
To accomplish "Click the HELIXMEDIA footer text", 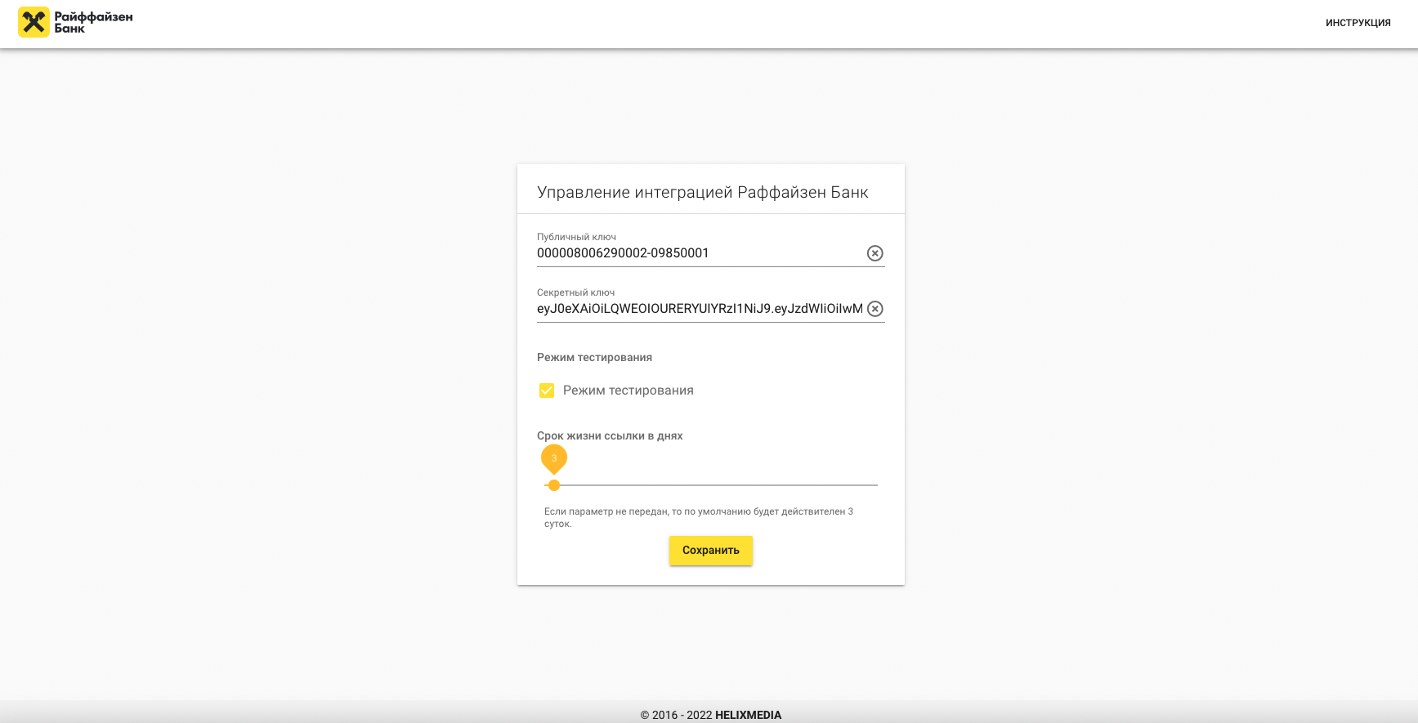I will [x=748, y=715].
